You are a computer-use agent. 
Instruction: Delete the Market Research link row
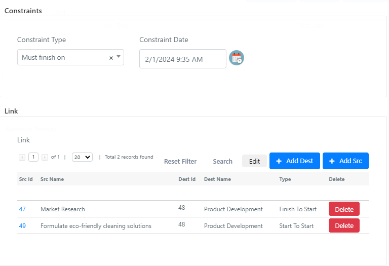click(344, 209)
